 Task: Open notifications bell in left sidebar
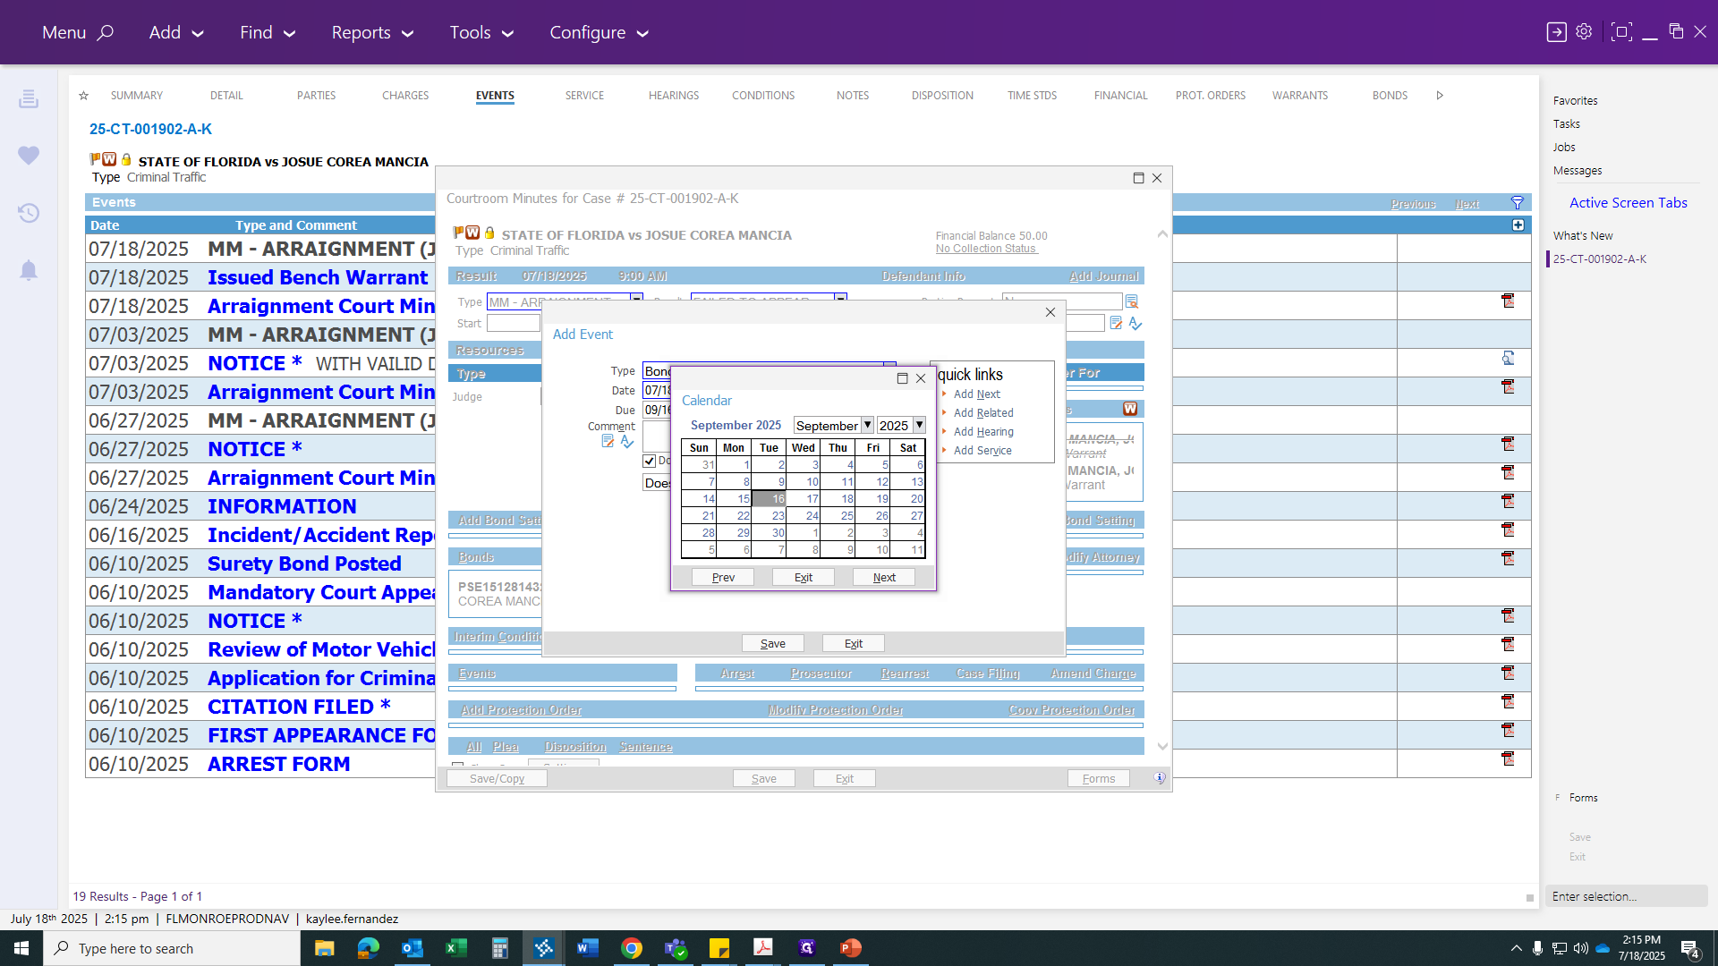pyautogui.click(x=29, y=270)
